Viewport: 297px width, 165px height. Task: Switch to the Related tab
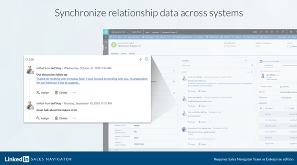[x=131, y=54]
